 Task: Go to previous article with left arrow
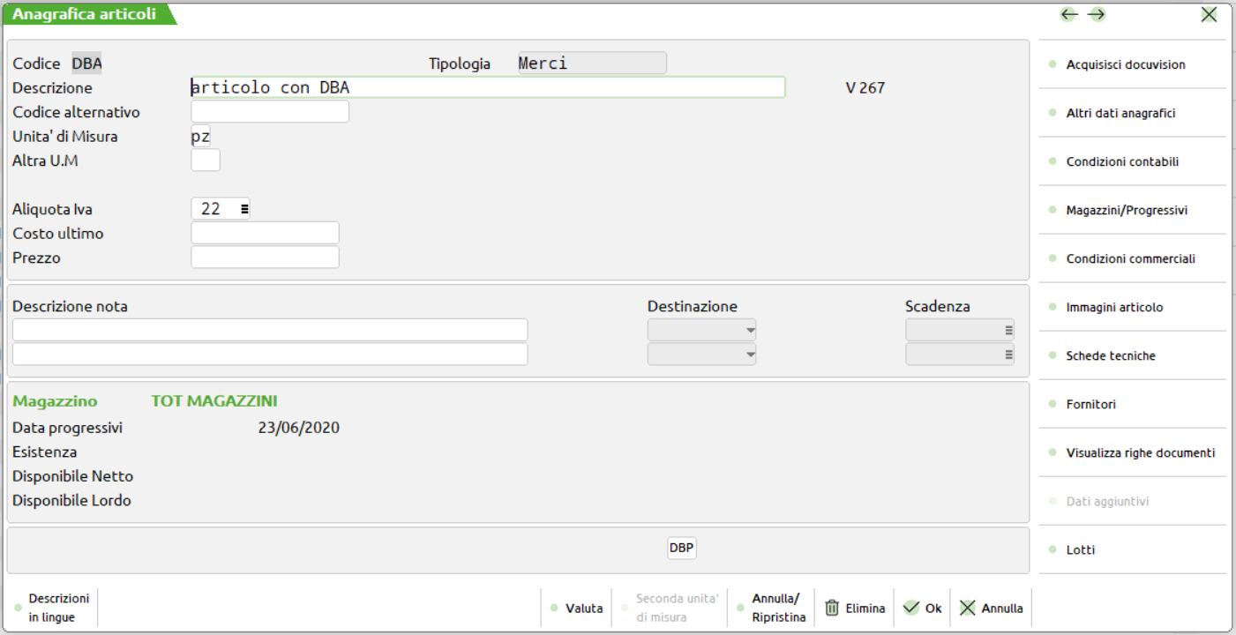coord(1069,14)
